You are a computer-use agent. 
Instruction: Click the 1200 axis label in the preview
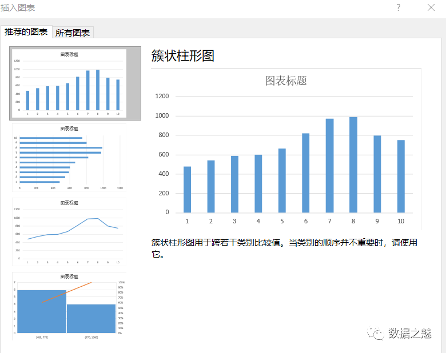[x=162, y=97]
